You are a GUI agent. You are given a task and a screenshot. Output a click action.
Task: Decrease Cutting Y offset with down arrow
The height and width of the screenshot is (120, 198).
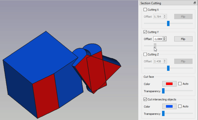coord(164,40)
